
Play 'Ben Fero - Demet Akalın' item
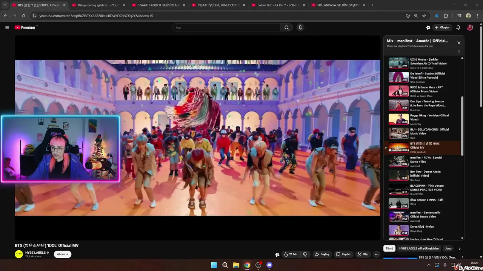point(423,175)
